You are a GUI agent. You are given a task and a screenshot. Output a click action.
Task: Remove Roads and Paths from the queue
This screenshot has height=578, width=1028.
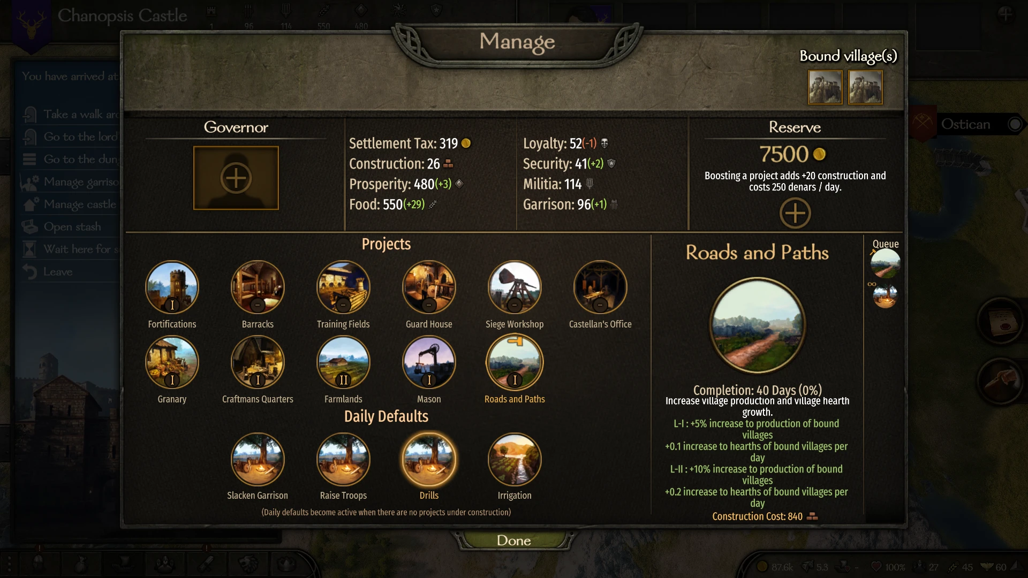(885, 263)
